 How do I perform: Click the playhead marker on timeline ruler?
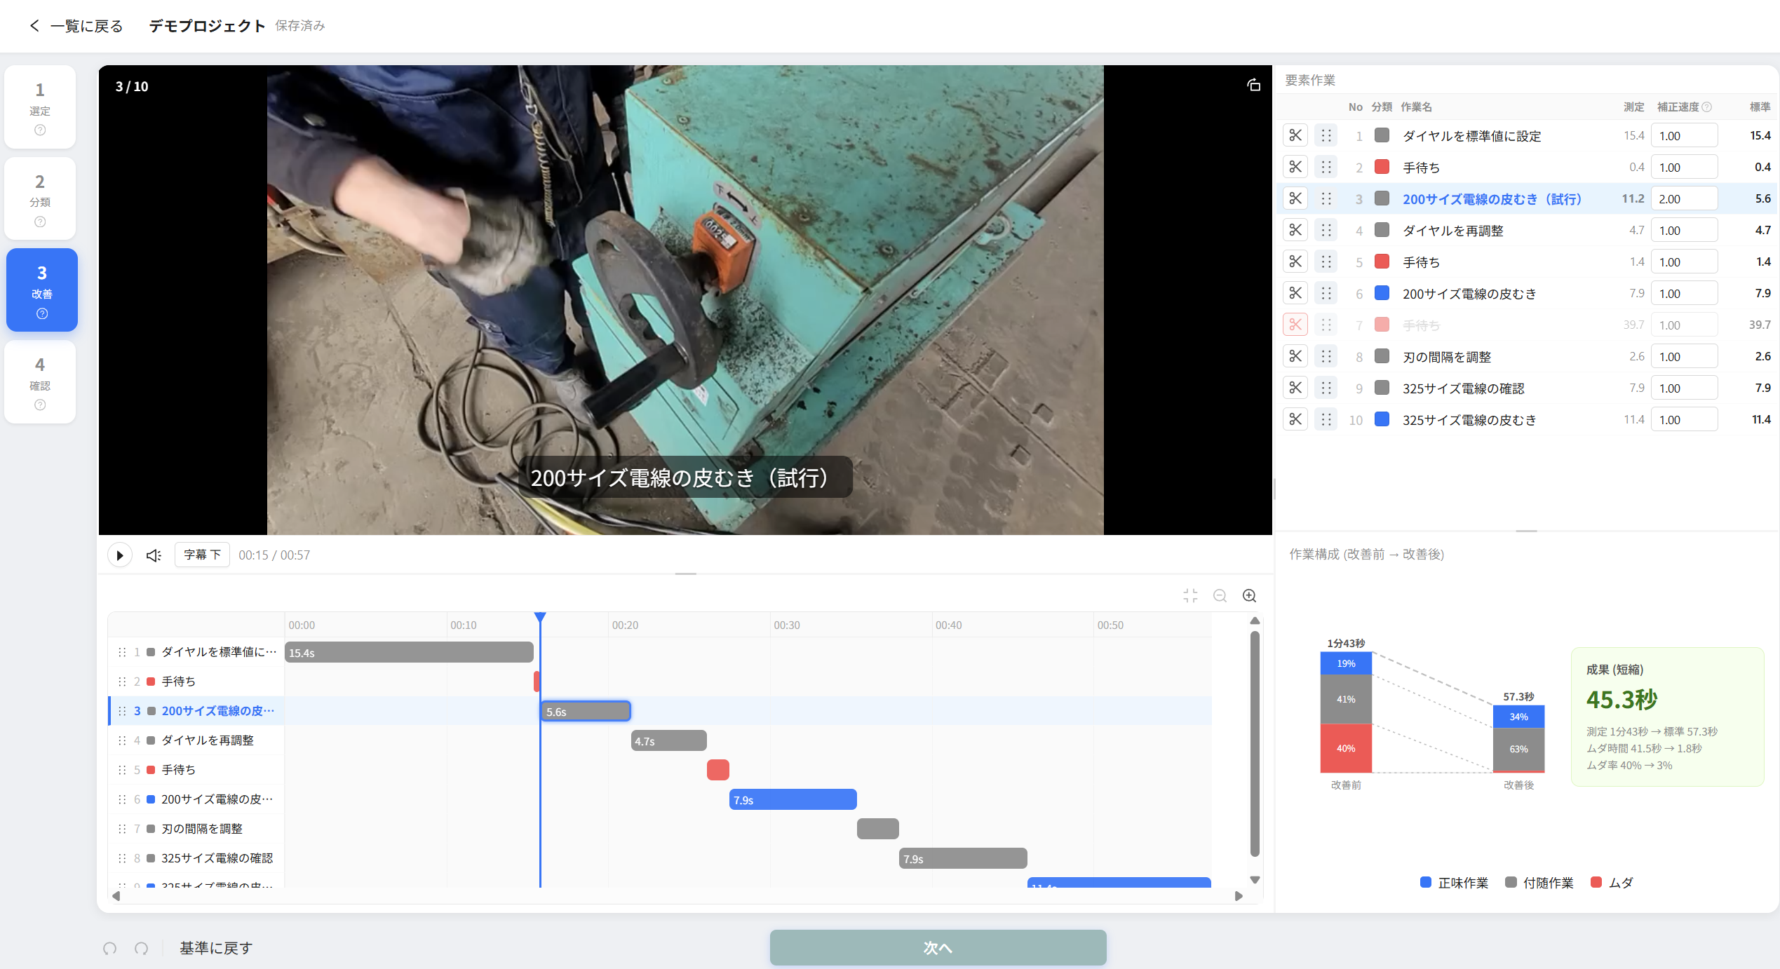click(540, 618)
